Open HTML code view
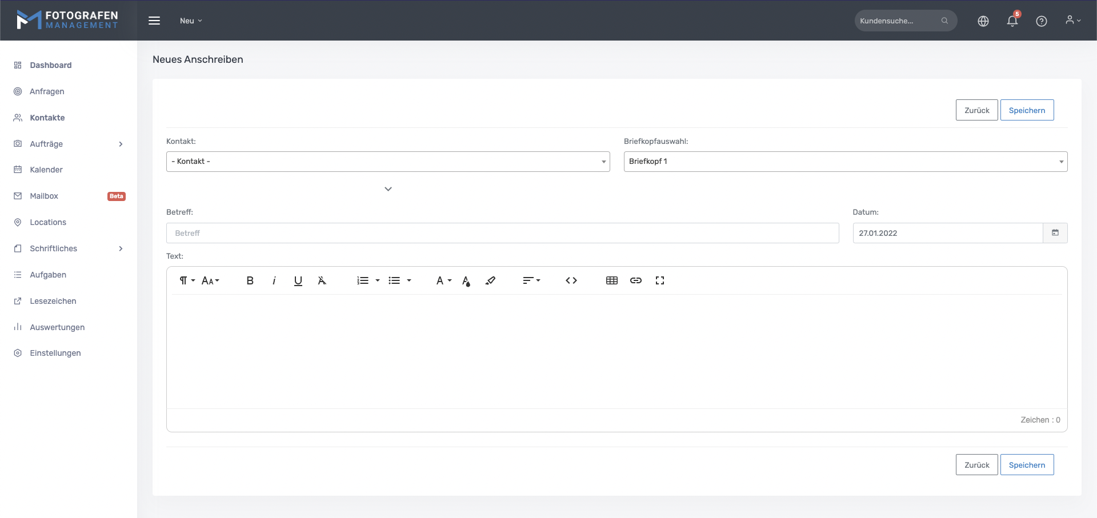1097x518 pixels. pyautogui.click(x=571, y=280)
